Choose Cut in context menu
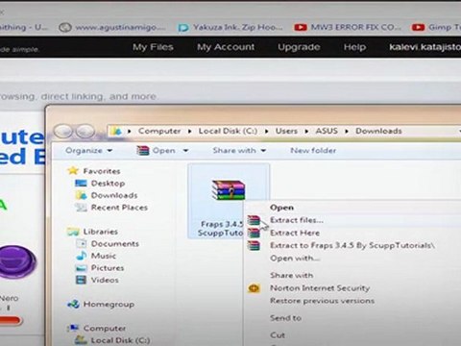 [x=278, y=335]
